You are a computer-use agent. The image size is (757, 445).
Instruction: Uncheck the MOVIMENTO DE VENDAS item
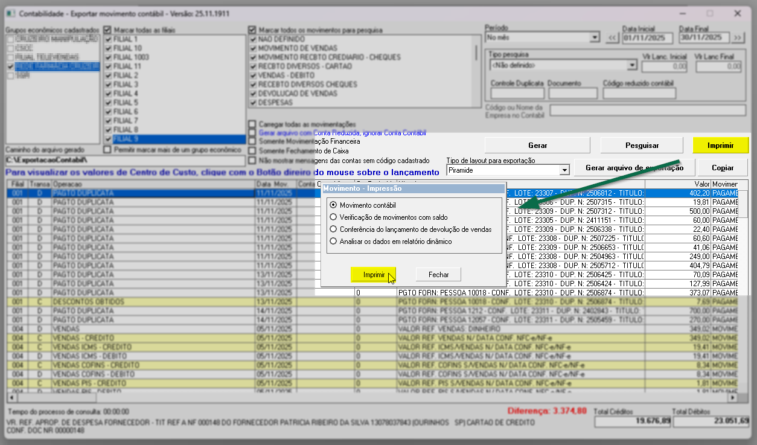click(x=253, y=48)
